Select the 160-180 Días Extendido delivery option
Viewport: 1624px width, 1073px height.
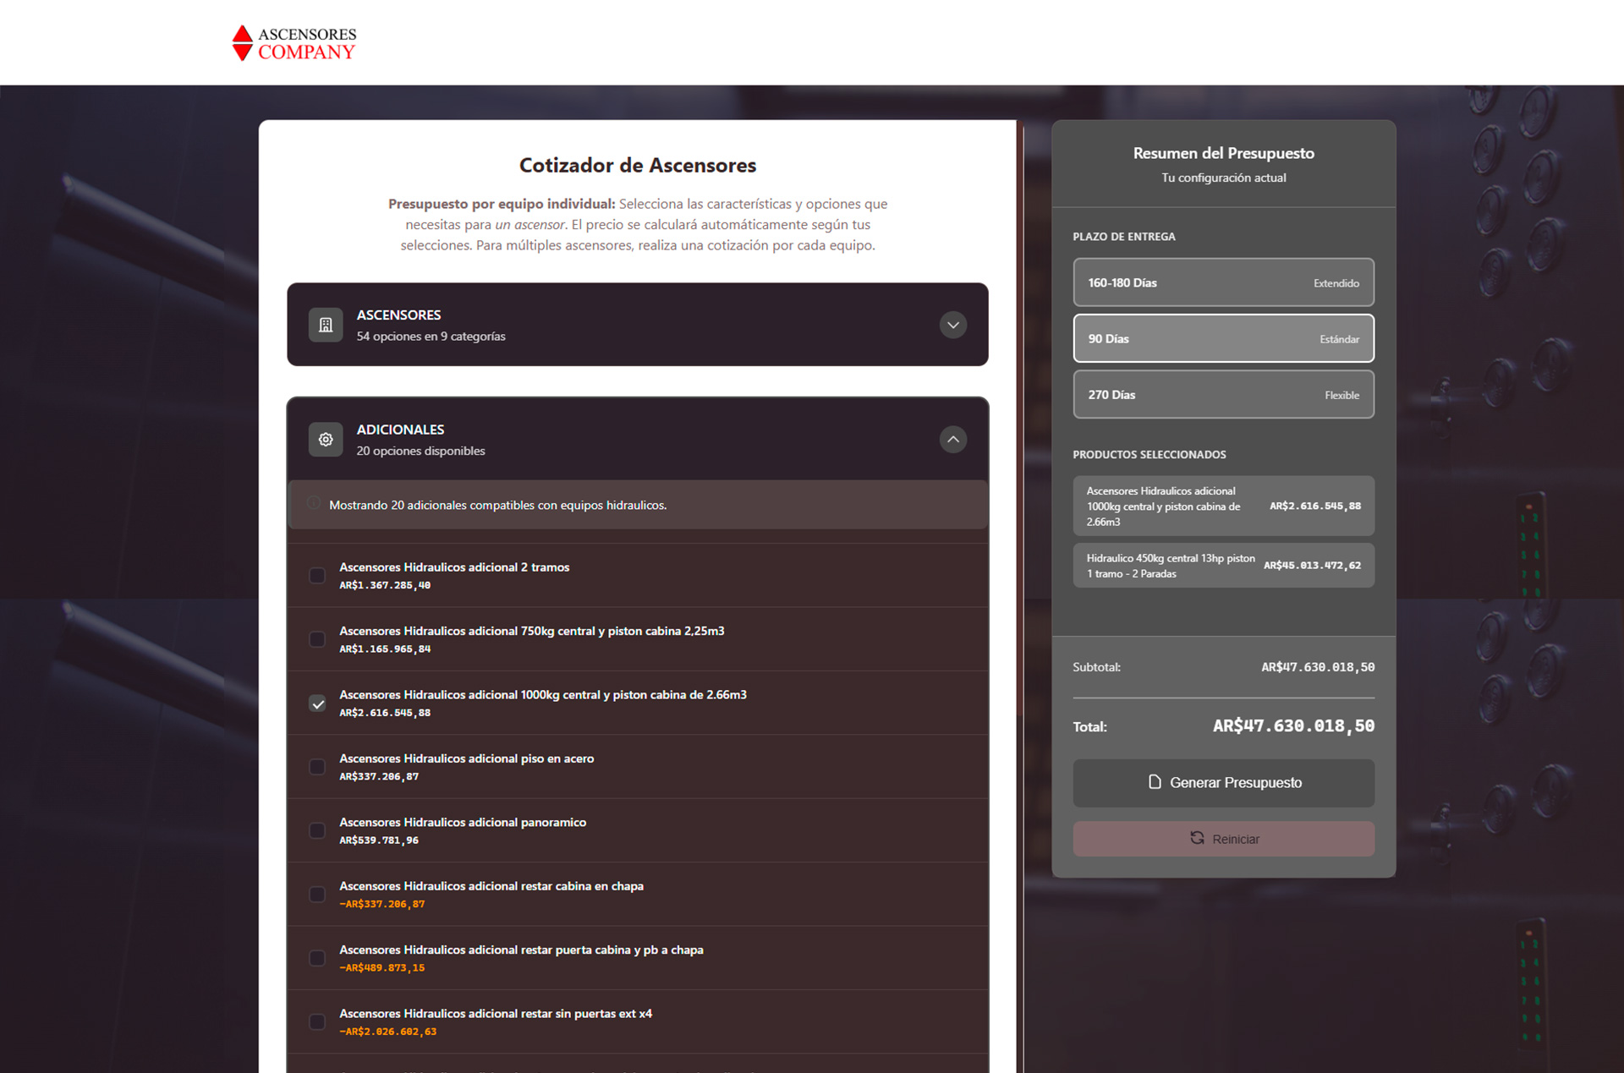tap(1223, 282)
